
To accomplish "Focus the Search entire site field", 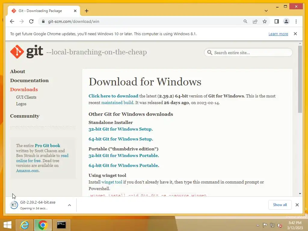I will [248, 52].
